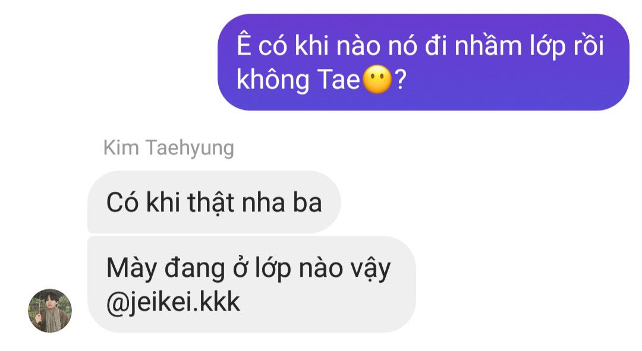The image size is (642, 351).
Task: Tap the "Mày đang ở lớp nào vậy" bubble
Action: pos(252,284)
